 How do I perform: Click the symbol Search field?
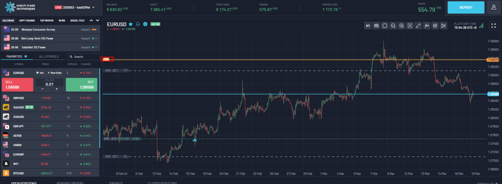[84, 57]
